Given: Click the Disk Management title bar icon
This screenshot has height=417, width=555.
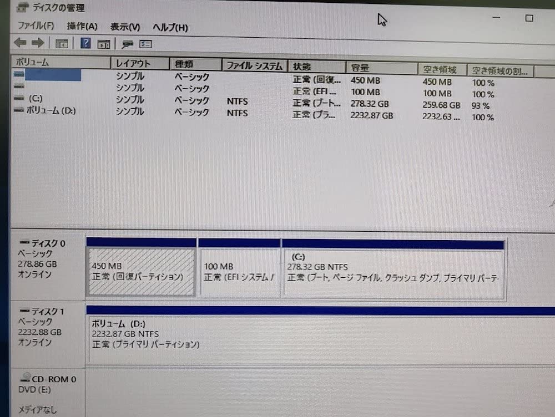Looking at the screenshot, I should pos(23,7).
